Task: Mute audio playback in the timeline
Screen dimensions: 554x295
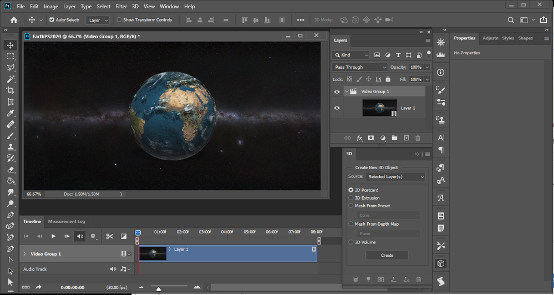Action: click(x=80, y=236)
